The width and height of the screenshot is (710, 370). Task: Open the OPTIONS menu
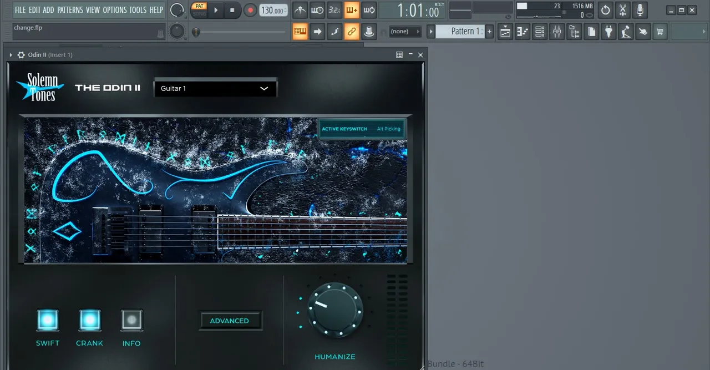pyautogui.click(x=115, y=10)
